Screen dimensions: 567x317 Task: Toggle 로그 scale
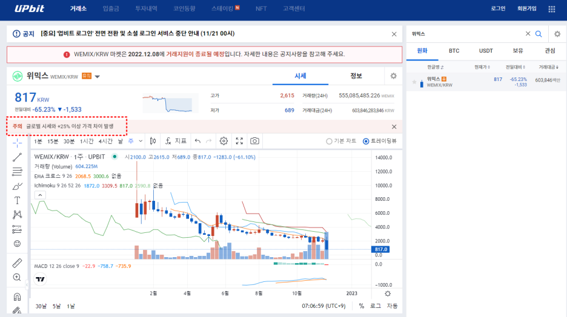coord(376,306)
